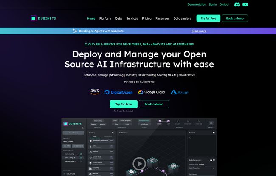Play the dashboard demo video
Screen dimensions: 276x176
[139, 164]
